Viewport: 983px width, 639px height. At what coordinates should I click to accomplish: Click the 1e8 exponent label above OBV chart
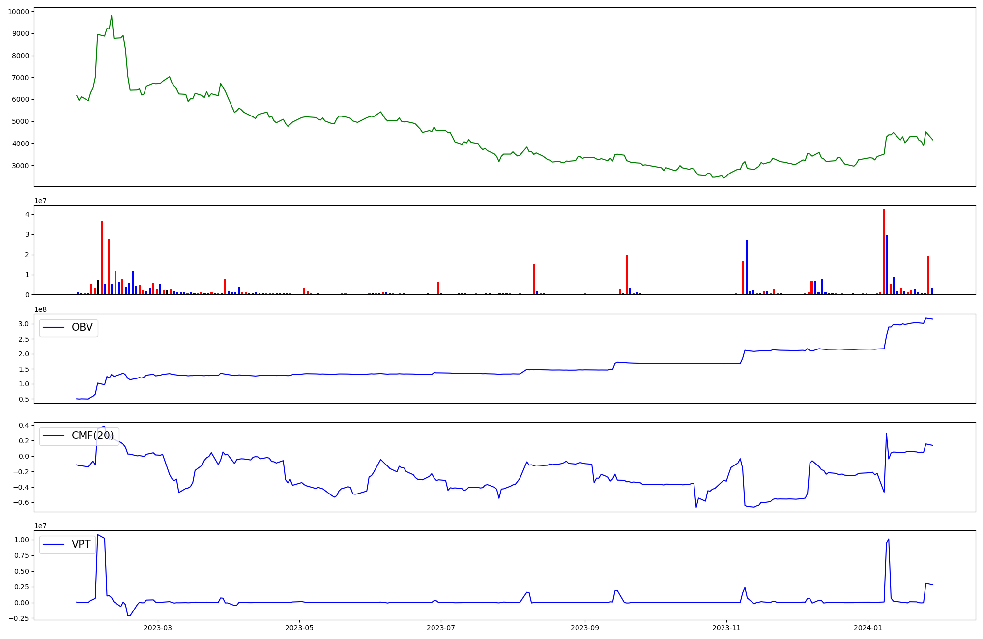tap(40, 309)
